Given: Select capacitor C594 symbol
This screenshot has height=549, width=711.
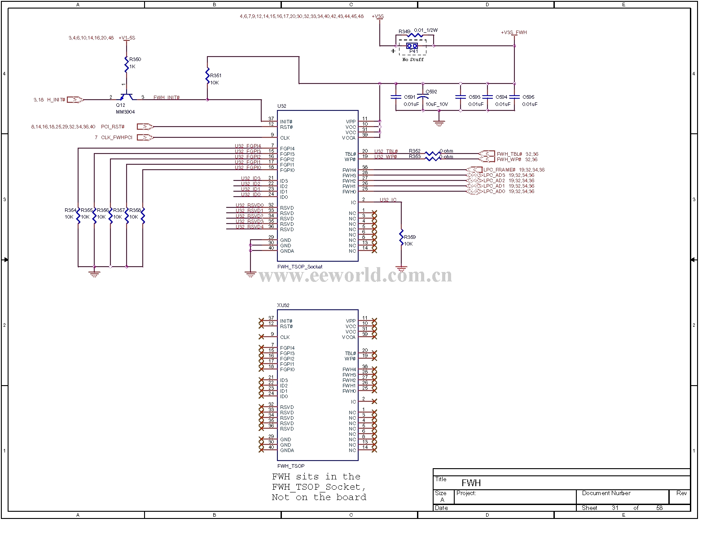Looking at the screenshot, I should 488,97.
